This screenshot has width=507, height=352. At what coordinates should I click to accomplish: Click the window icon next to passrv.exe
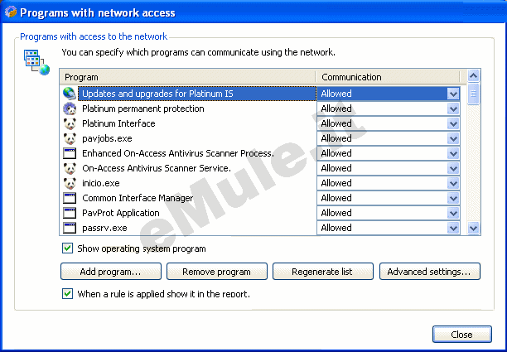[x=70, y=228]
